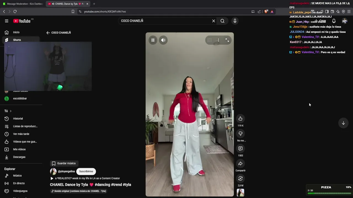353x198 pixels.
Task: Open Videojuegos under Explorar
Action: click(21, 191)
